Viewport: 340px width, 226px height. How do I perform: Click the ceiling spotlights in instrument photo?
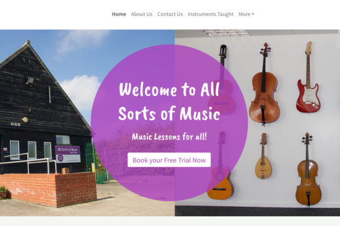coord(226,33)
